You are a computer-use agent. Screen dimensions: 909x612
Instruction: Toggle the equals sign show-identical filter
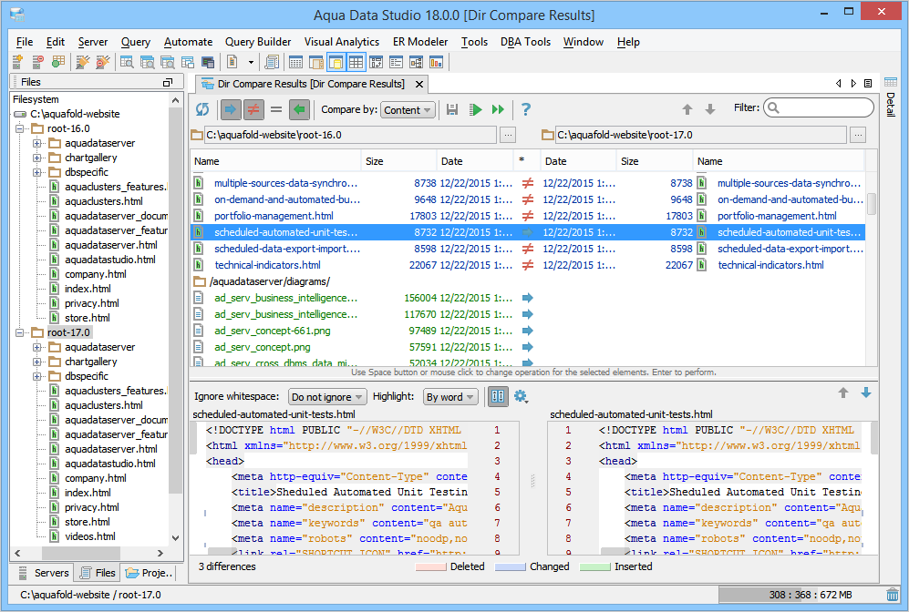coord(276,109)
